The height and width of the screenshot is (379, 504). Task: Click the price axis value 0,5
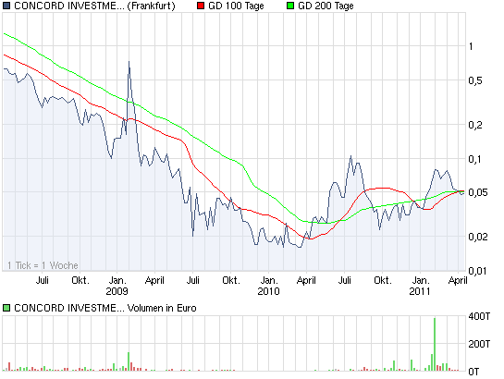pyautogui.click(x=475, y=80)
